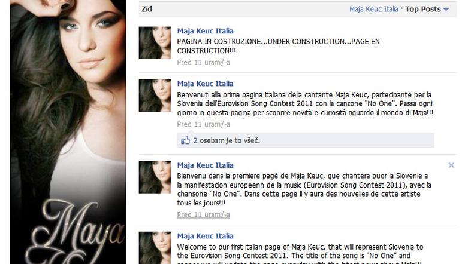Open the large Maya profile picture
The height and width of the screenshot is (264, 471).
(68, 132)
